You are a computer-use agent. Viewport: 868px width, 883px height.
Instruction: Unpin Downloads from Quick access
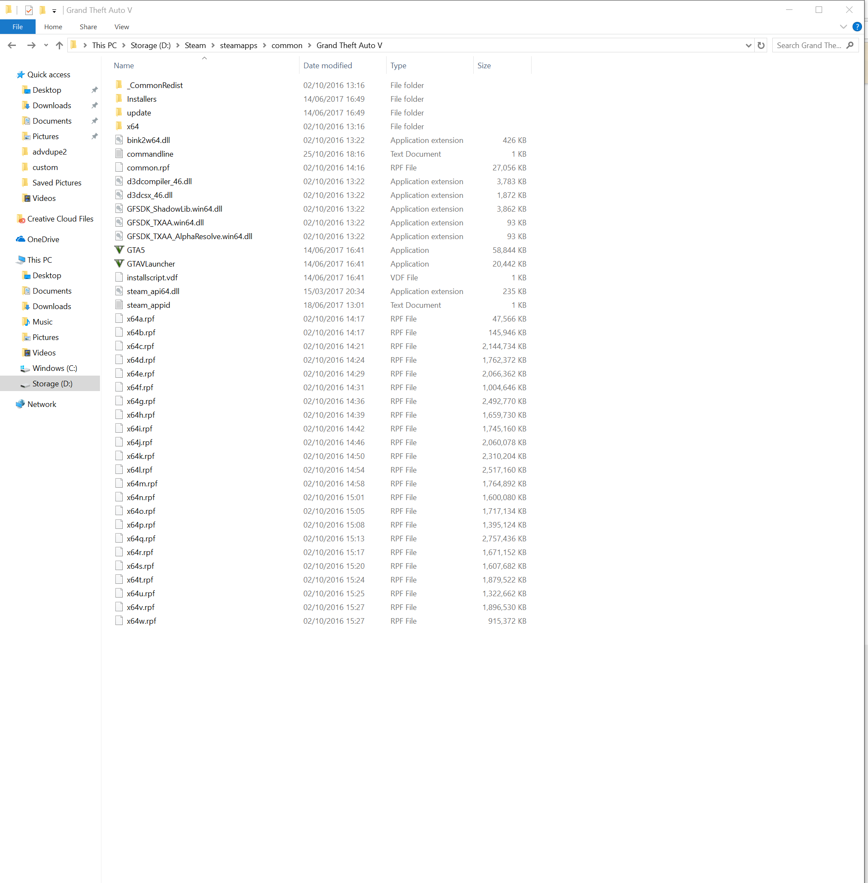click(94, 105)
